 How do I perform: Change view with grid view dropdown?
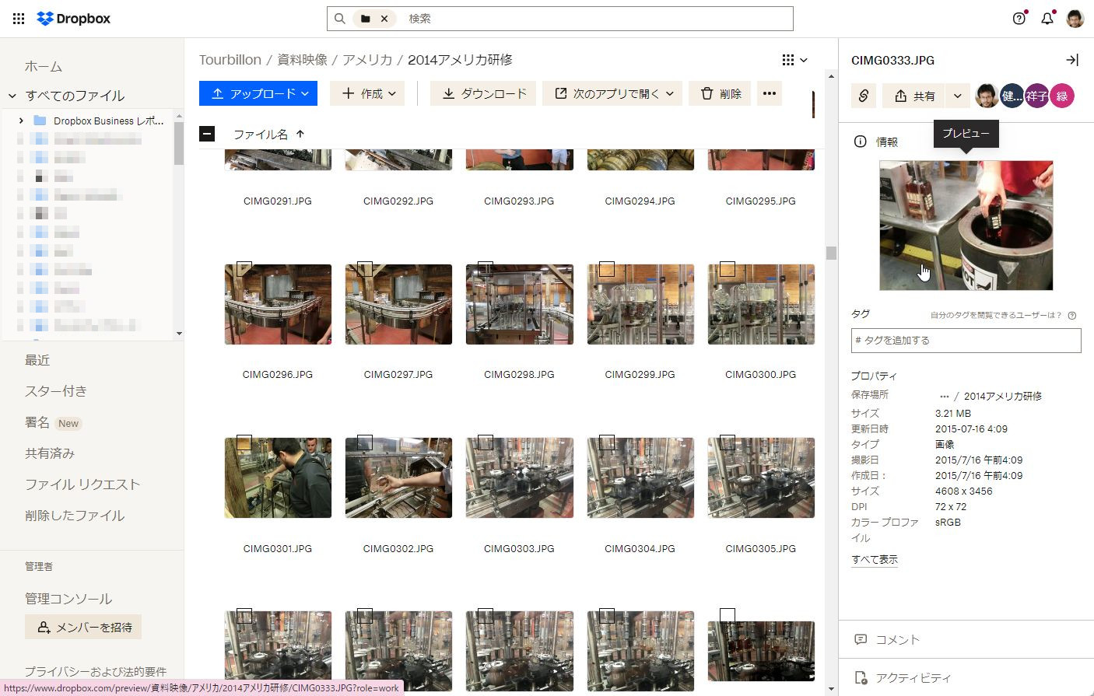[x=794, y=60]
